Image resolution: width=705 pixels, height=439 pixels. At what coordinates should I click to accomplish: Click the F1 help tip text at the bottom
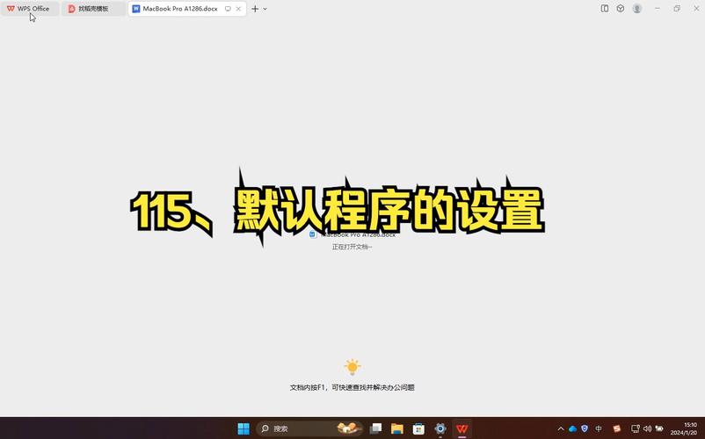tap(352, 387)
